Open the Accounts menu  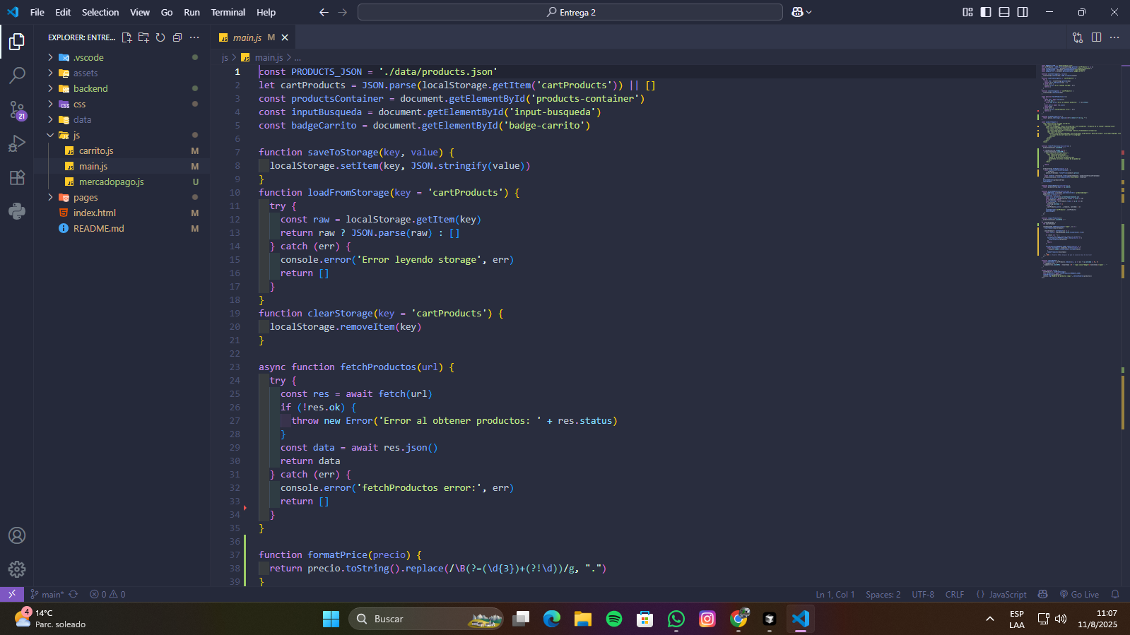17,535
